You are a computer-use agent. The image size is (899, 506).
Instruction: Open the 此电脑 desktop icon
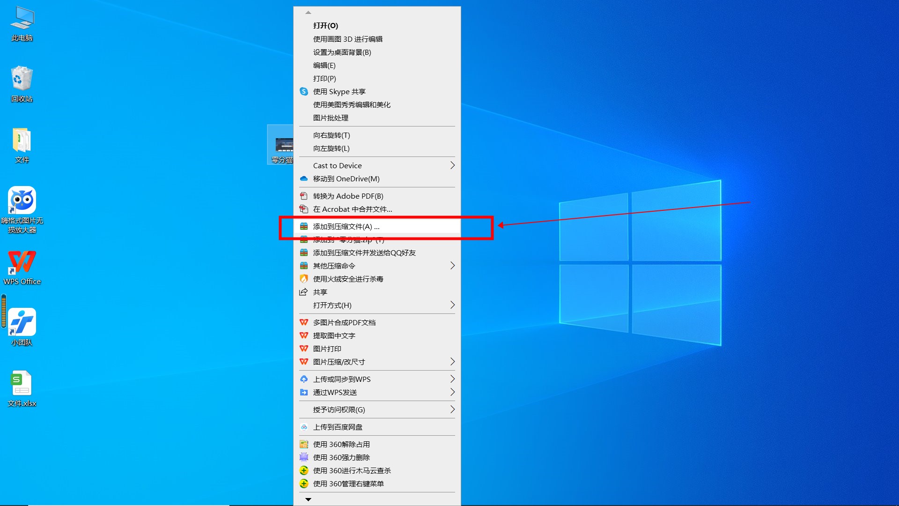(x=22, y=19)
